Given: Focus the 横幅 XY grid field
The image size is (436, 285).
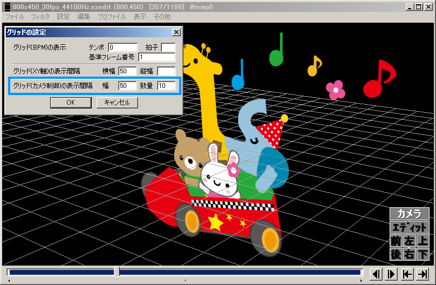Looking at the screenshot, I should (x=127, y=71).
